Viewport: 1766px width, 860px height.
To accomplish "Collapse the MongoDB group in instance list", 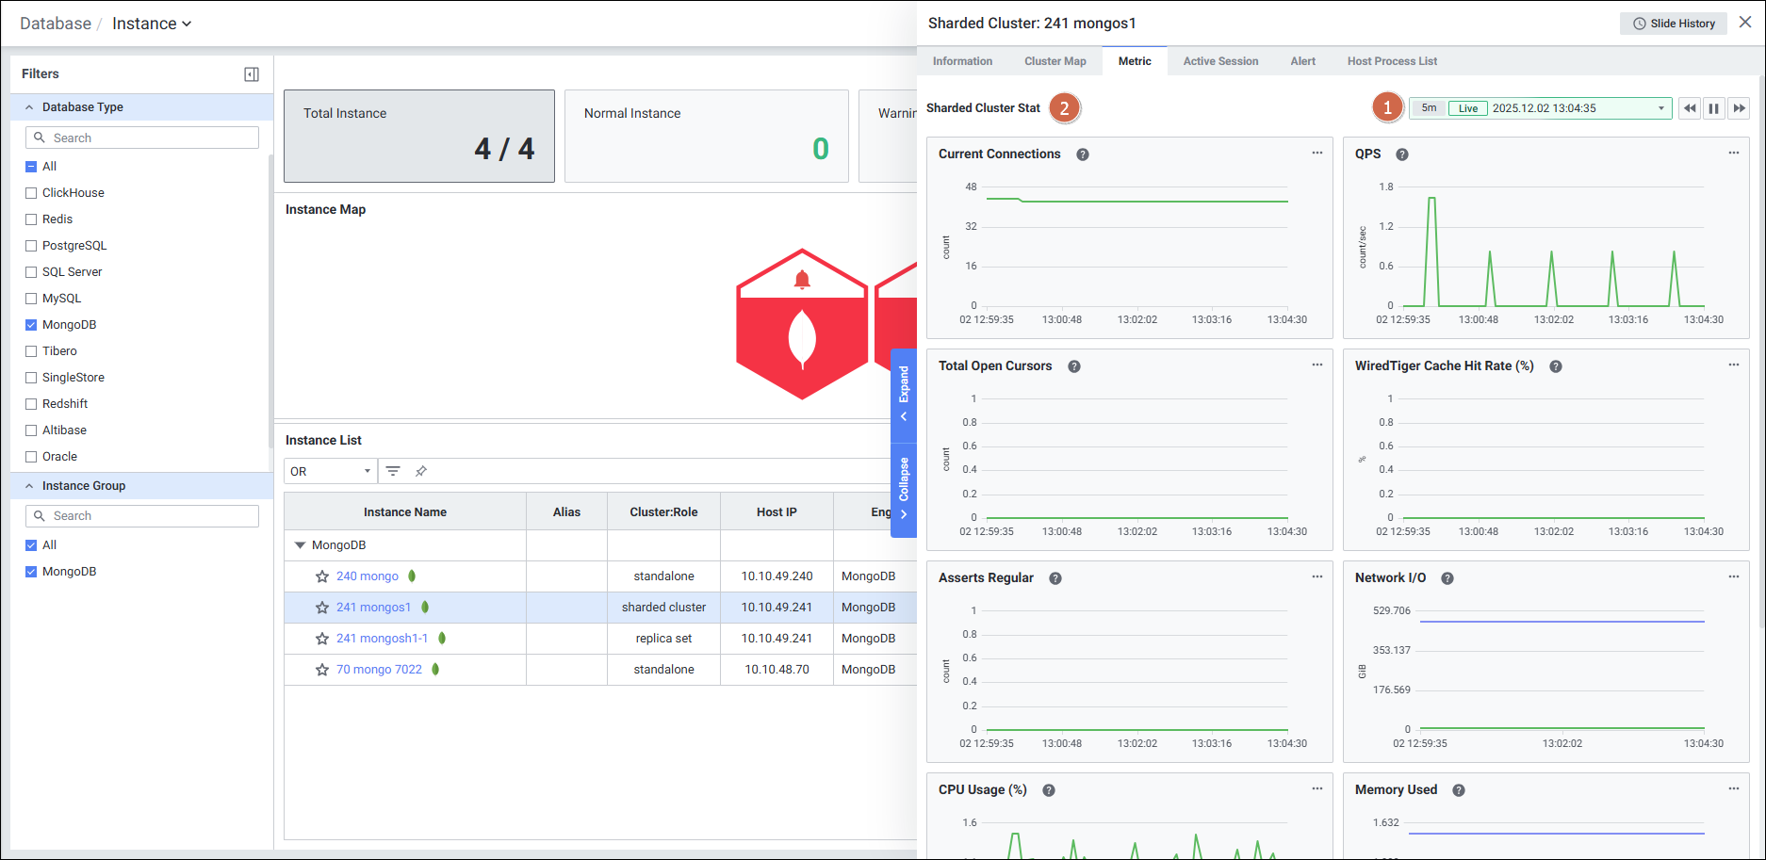I will click(301, 545).
